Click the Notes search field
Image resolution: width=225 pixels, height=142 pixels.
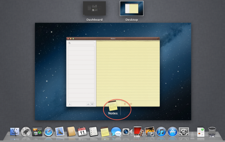(81, 43)
